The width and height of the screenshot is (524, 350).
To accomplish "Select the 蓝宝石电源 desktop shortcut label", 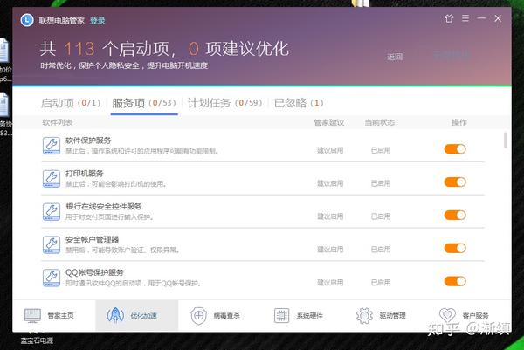I will click(37, 340).
